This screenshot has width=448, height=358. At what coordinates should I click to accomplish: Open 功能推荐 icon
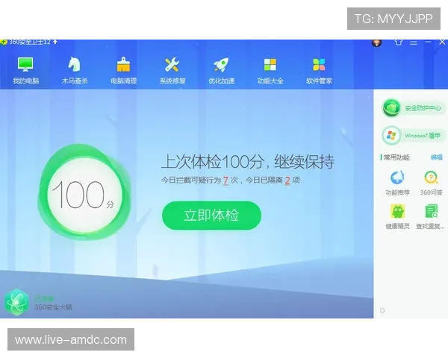397,183
